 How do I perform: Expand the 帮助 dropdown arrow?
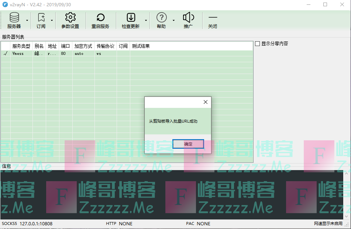pyautogui.click(x=173, y=20)
